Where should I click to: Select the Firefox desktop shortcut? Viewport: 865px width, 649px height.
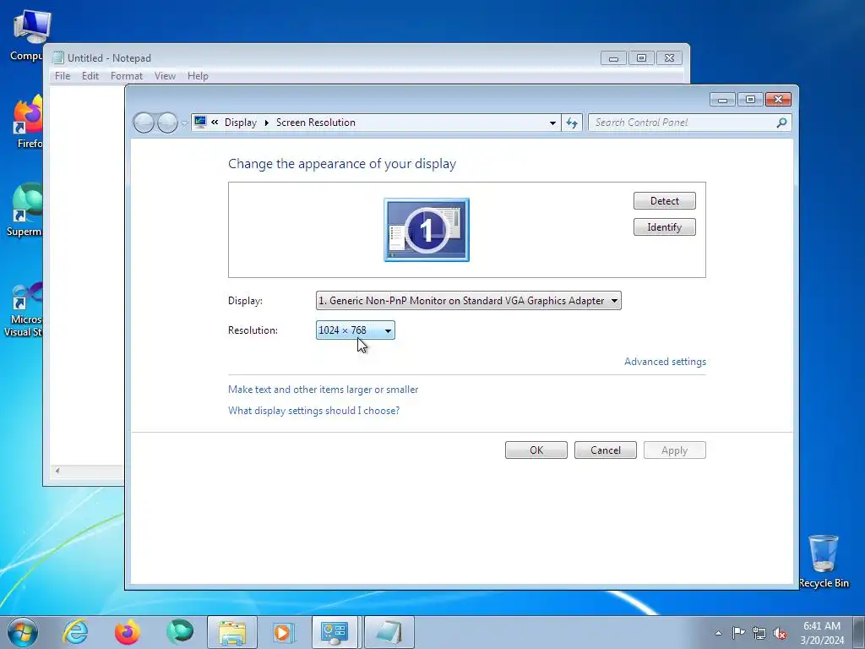coord(28,123)
